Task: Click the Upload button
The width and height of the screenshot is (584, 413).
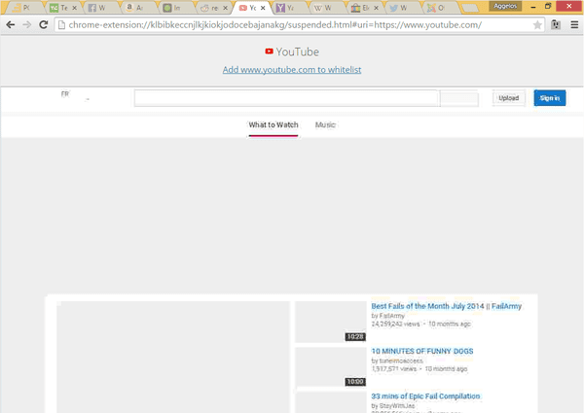Action: (508, 98)
